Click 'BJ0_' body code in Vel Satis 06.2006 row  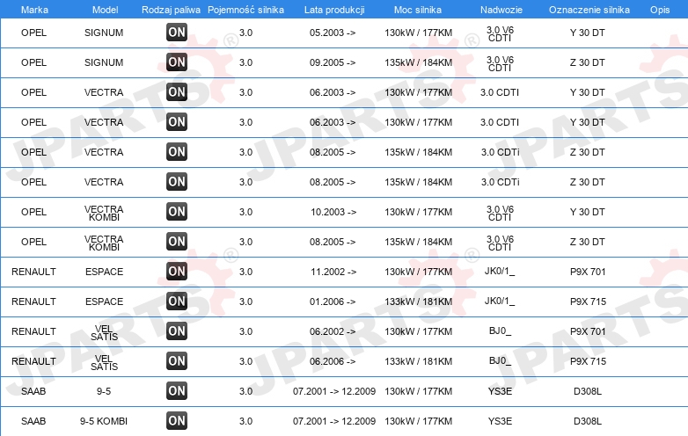coord(501,361)
